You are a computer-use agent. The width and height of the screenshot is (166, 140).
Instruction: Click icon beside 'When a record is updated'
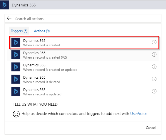[16, 91]
